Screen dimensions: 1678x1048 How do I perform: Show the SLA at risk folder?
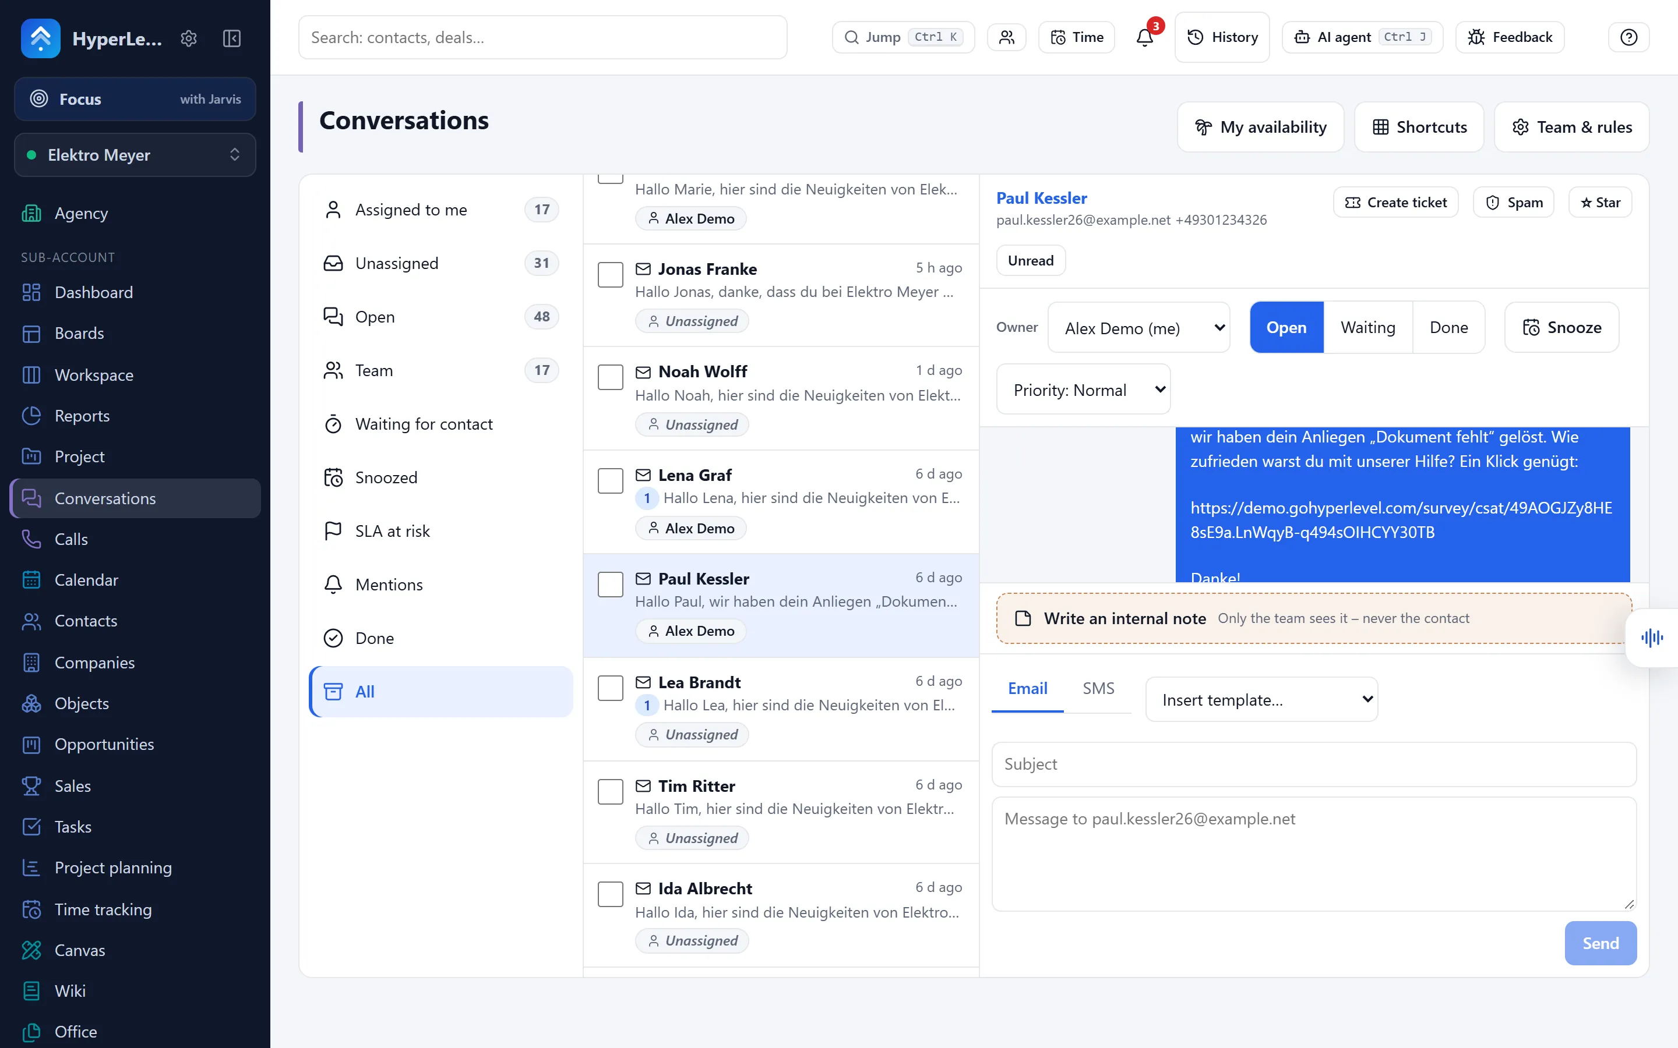tap(441, 531)
